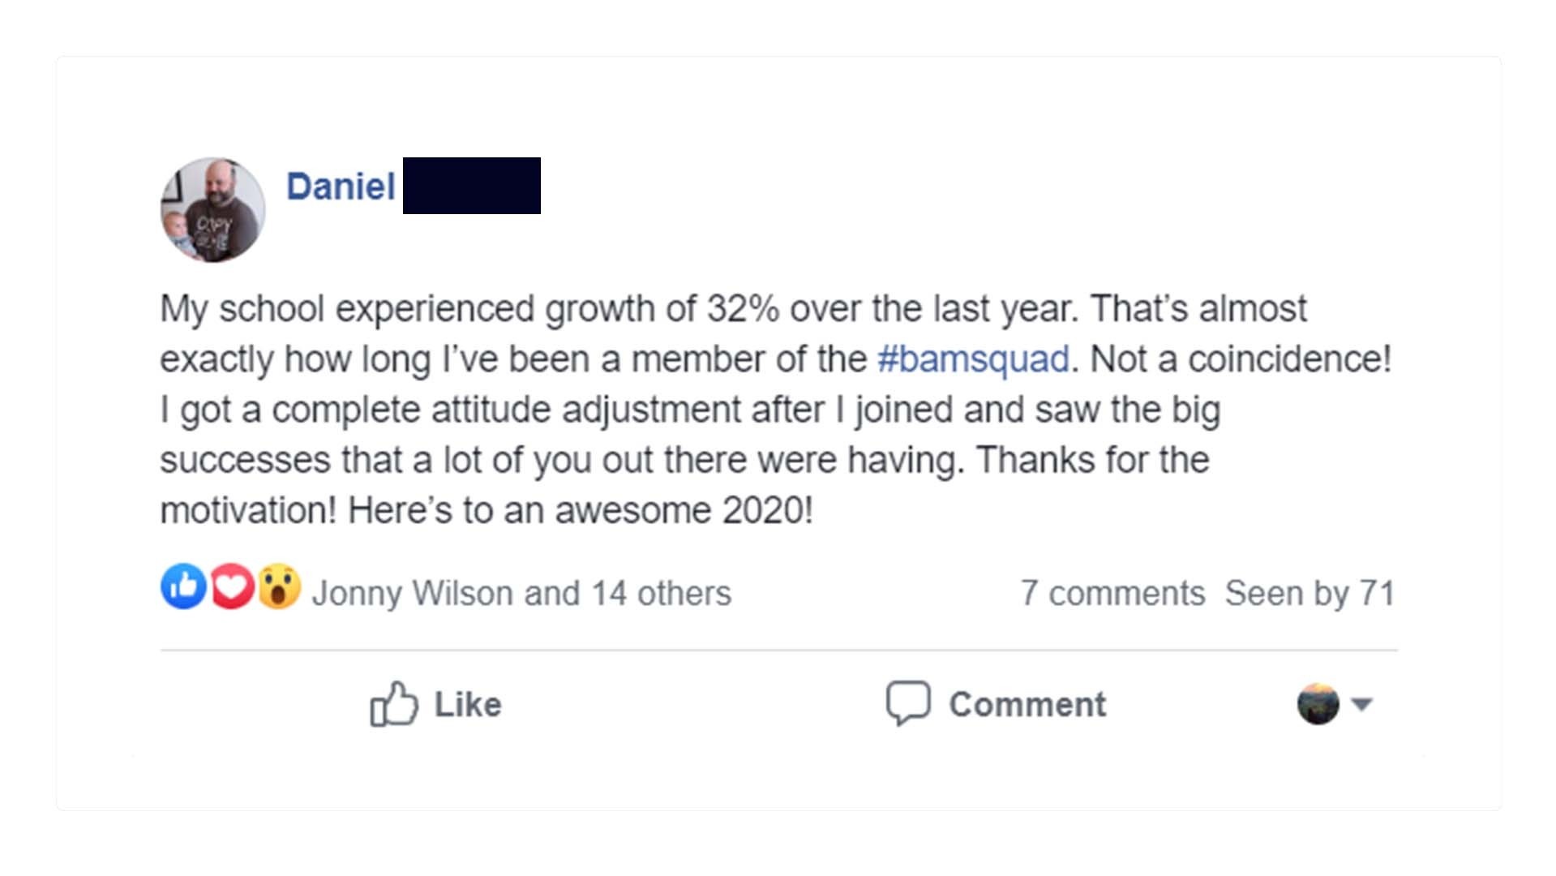Click the sentence about 32% school growth
The height and width of the screenshot is (876, 1556).
click(x=619, y=309)
